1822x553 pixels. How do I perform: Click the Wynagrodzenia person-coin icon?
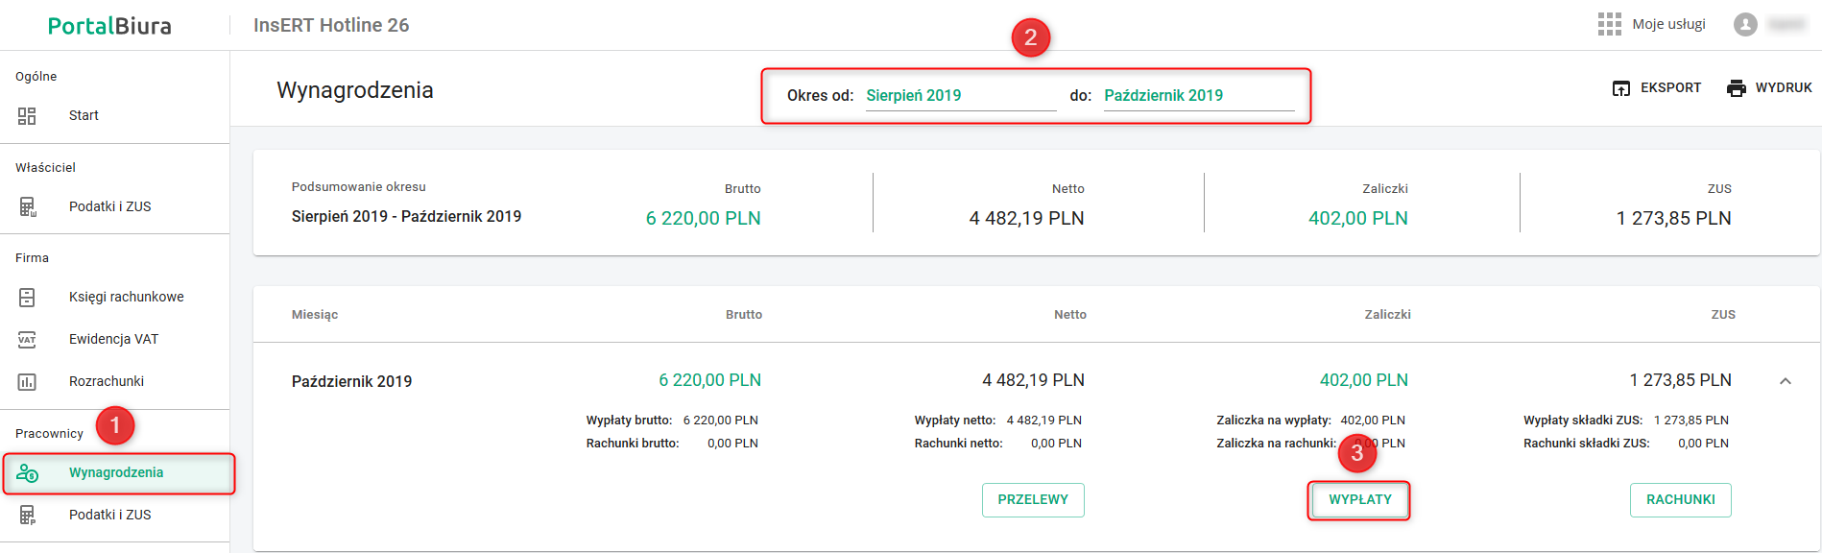tap(27, 473)
